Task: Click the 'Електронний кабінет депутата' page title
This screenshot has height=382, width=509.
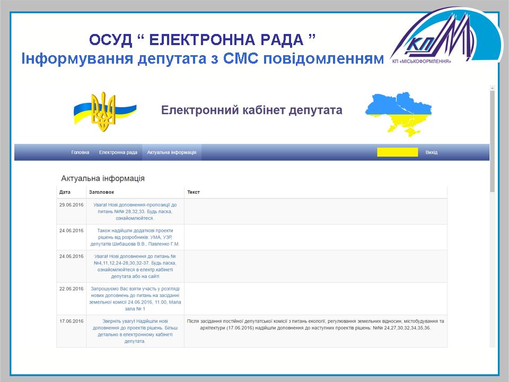Action: 251,110
